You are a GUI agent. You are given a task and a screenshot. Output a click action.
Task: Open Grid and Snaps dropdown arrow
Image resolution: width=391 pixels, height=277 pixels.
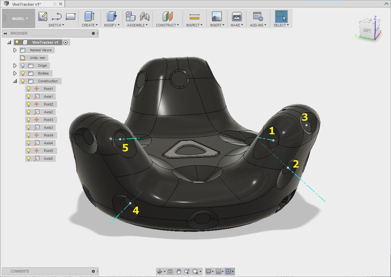click(x=223, y=272)
